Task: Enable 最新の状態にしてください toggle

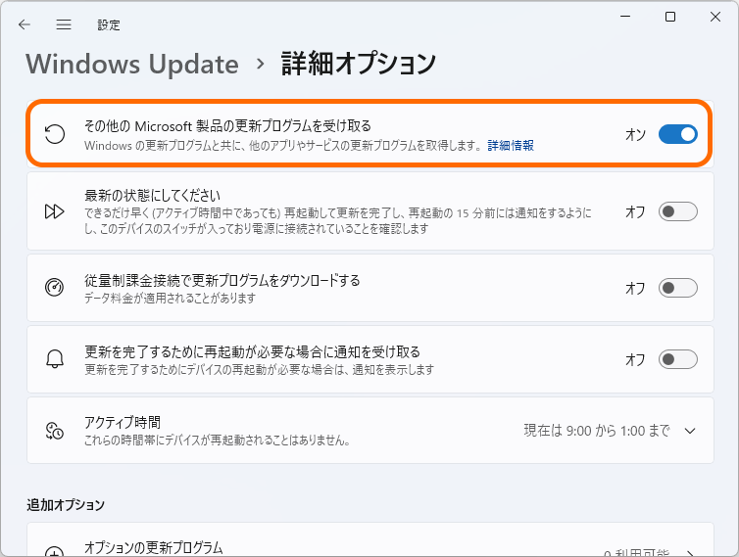Action: tap(677, 211)
